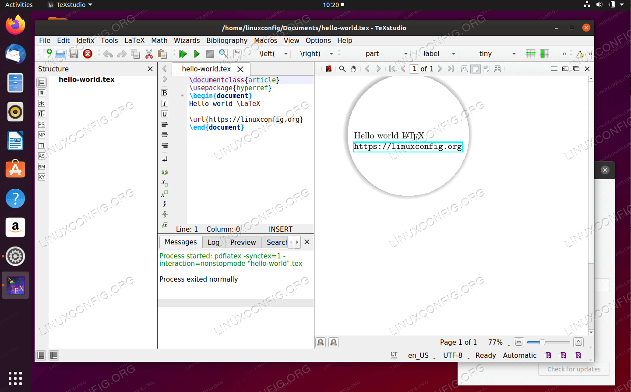Go to last page in PDF viewer

451,69
